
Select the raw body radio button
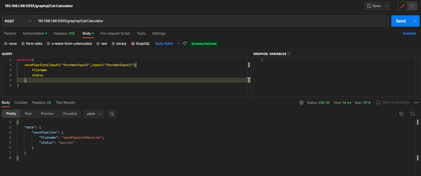tap(98, 44)
